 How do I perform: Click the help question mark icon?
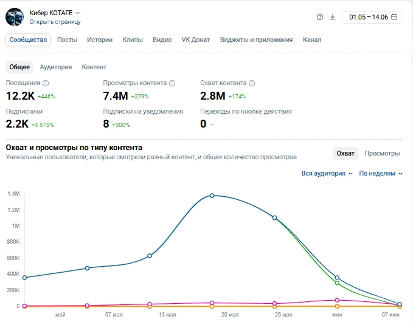pyautogui.click(x=320, y=17)
